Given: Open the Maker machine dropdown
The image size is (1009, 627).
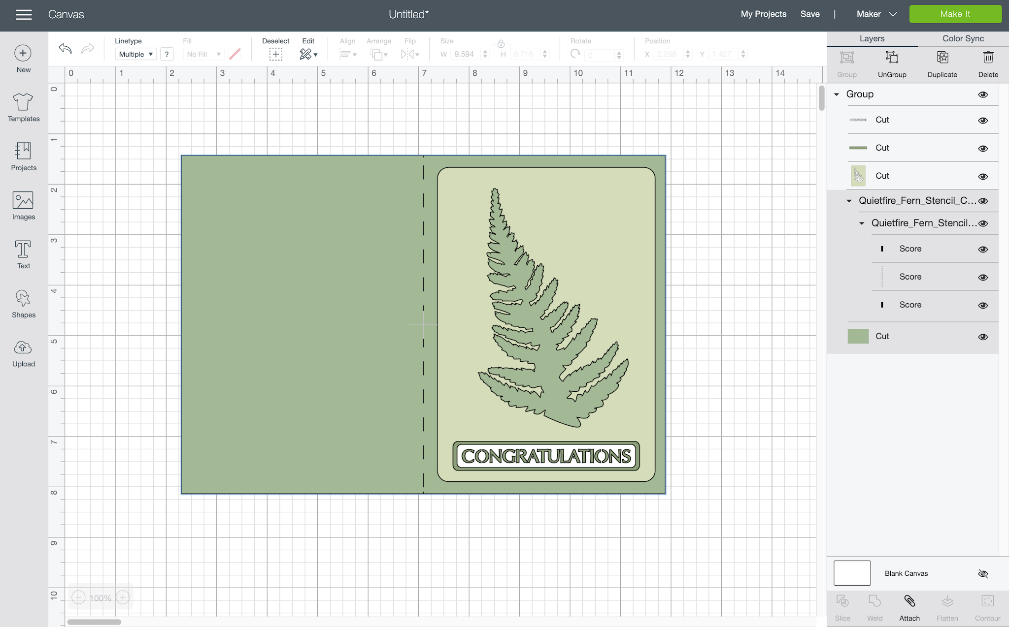Looking at the screenshot, I should click(876, 14).
